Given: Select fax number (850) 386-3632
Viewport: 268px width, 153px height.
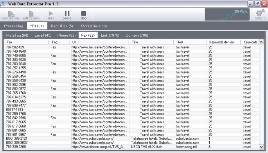Looking at the screenshot, I should pos(17,142).
